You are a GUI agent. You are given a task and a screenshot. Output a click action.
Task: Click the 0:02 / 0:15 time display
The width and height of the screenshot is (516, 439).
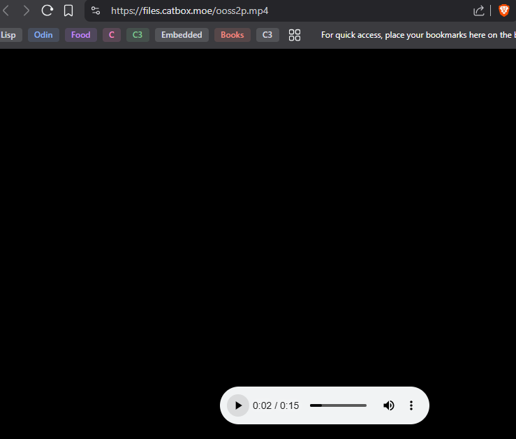pos(276,405)
